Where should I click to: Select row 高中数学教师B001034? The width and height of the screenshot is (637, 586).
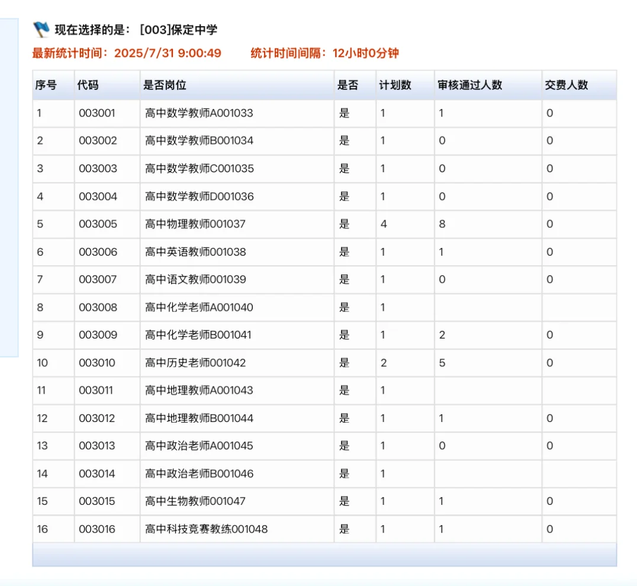(x=324, y=141)
